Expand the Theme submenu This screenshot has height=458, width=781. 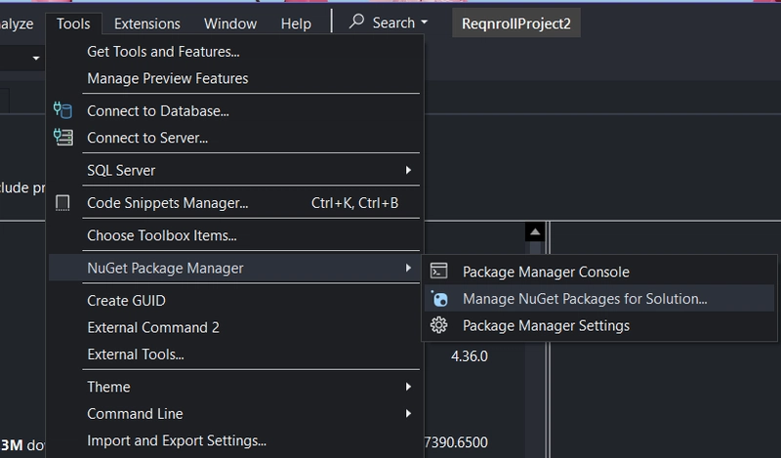pos(408,387)
